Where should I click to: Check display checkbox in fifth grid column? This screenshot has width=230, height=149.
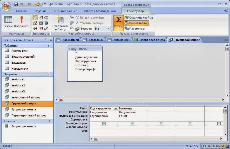[219, 124]
